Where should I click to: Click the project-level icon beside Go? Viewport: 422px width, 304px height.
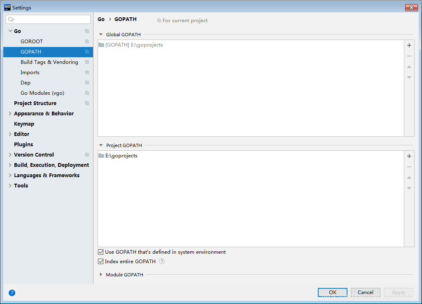point(87,31)
